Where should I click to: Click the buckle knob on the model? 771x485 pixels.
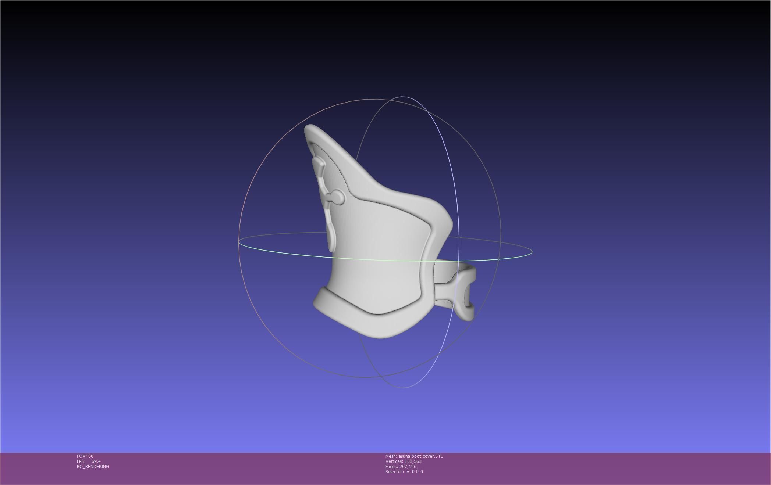pos(338,197)
